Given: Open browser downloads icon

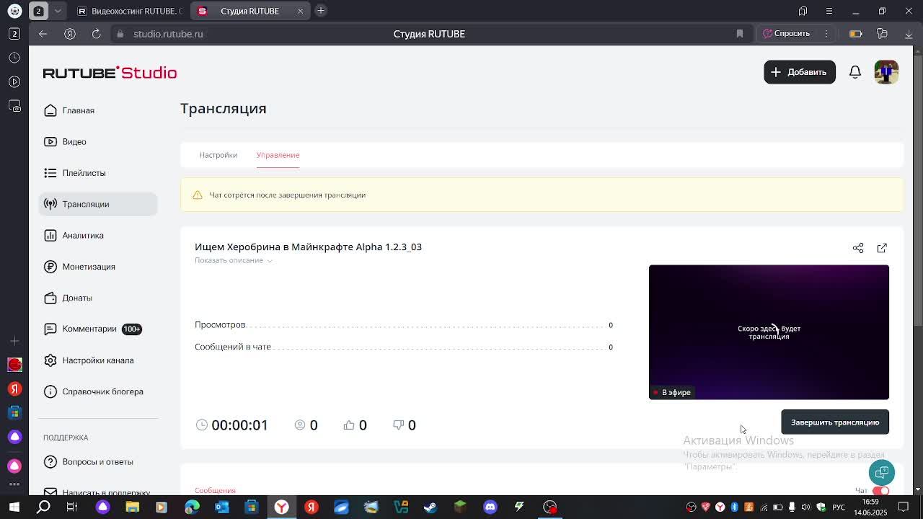Looking at the screenshot, I should tap(909, 34).
